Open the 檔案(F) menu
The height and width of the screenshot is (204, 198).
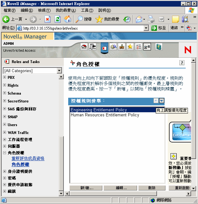(x=10, y=10)
